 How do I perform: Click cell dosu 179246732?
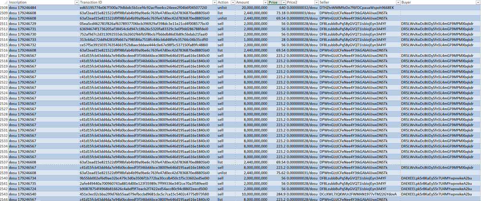[43, 45]
